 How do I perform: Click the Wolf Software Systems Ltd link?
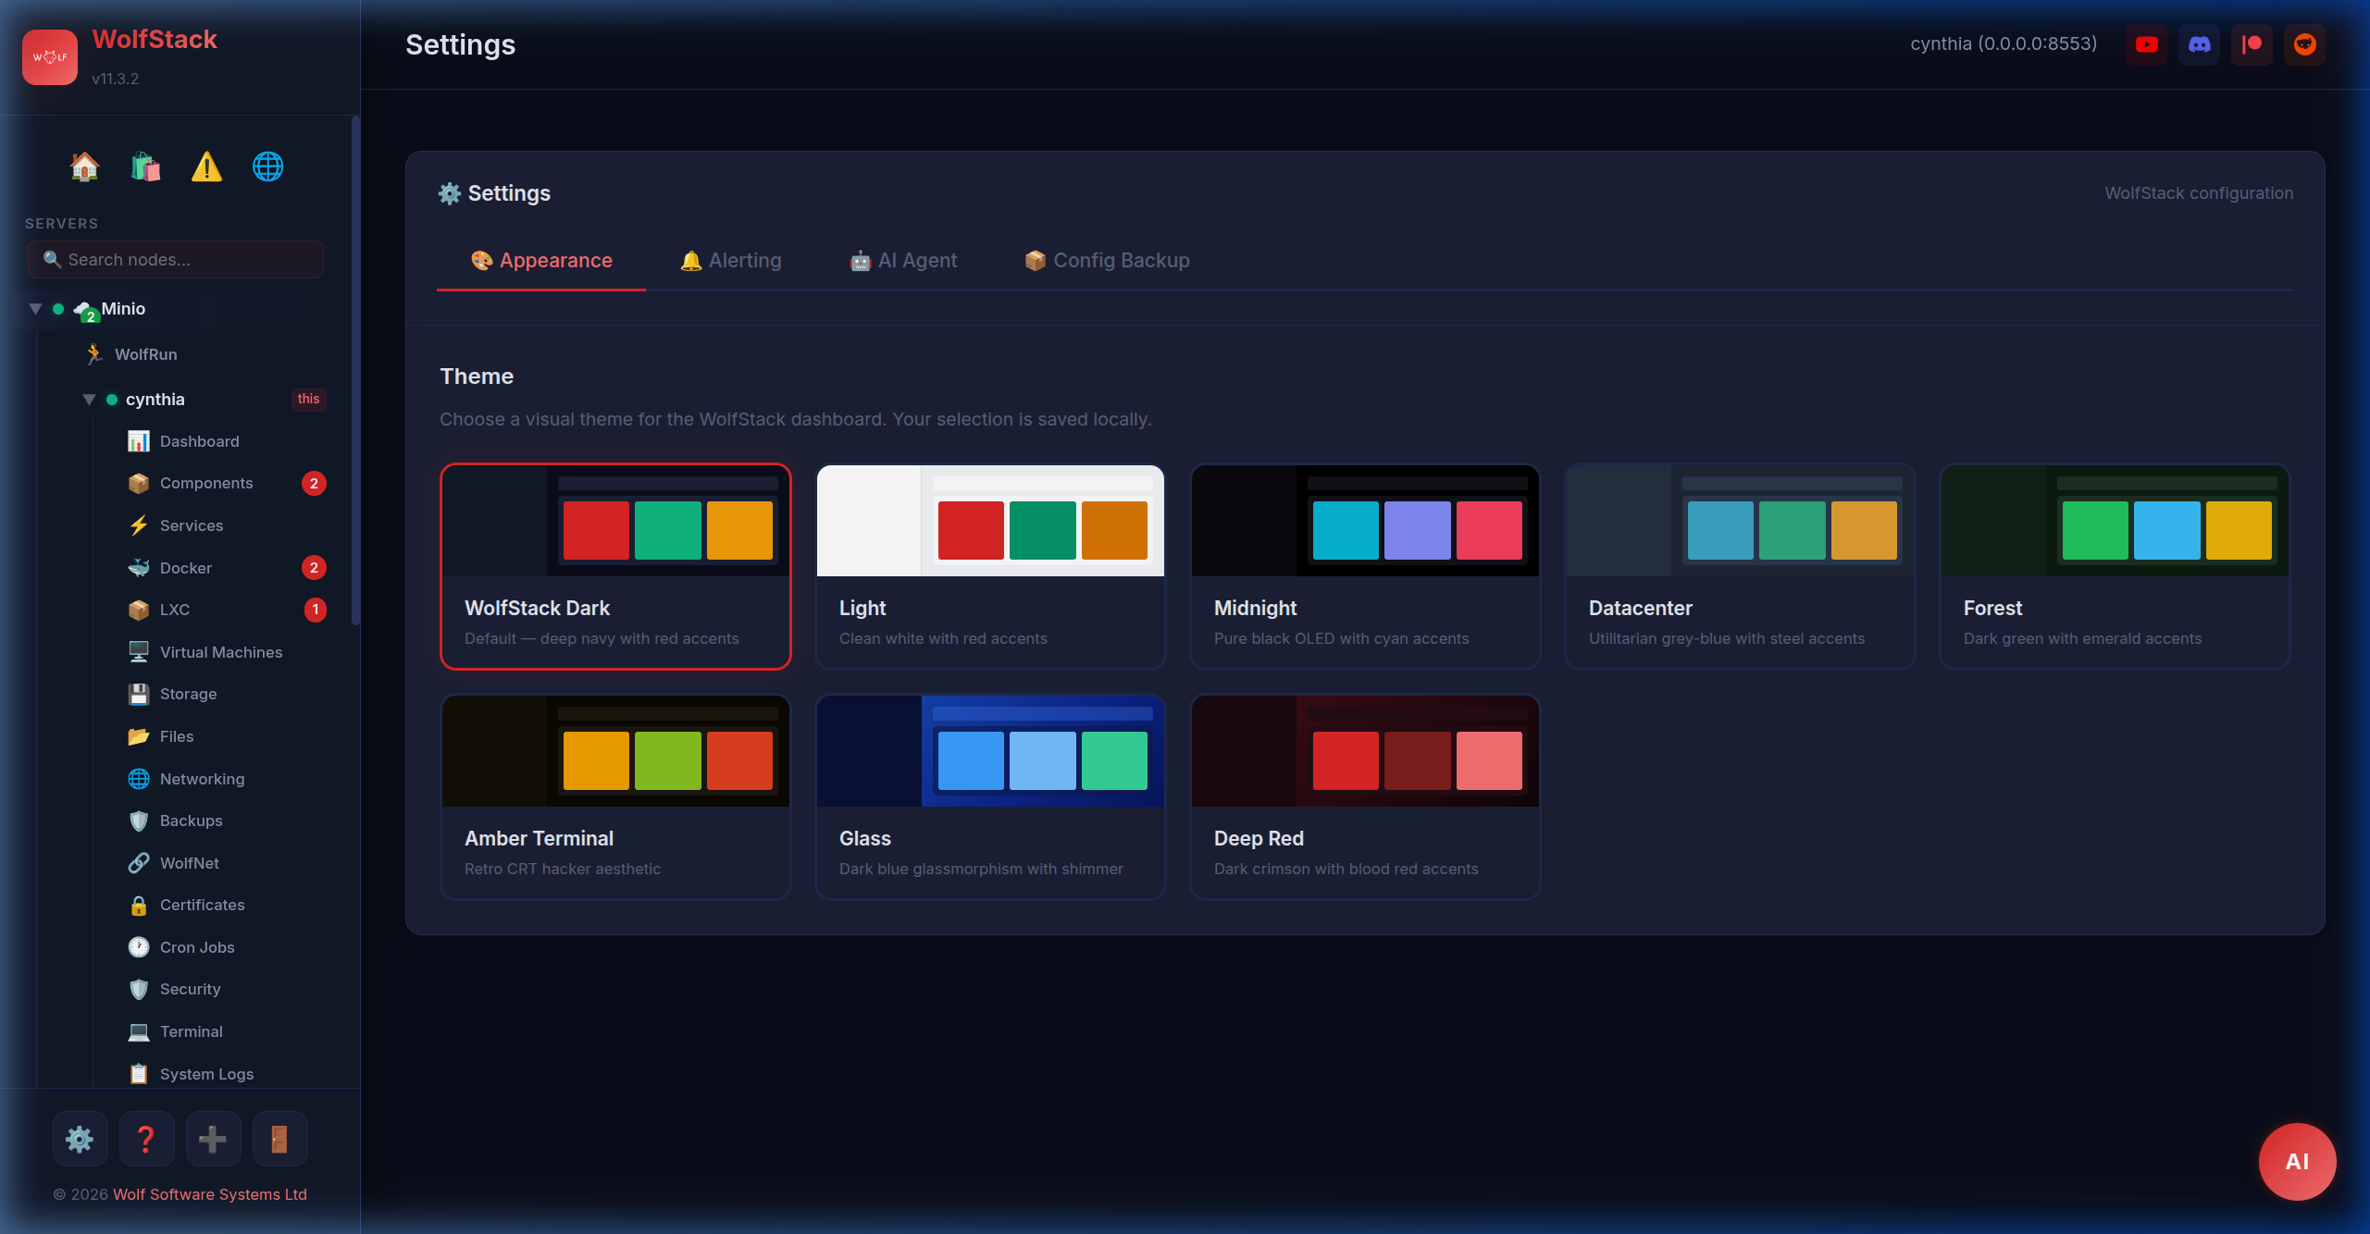pos(210,1194)
